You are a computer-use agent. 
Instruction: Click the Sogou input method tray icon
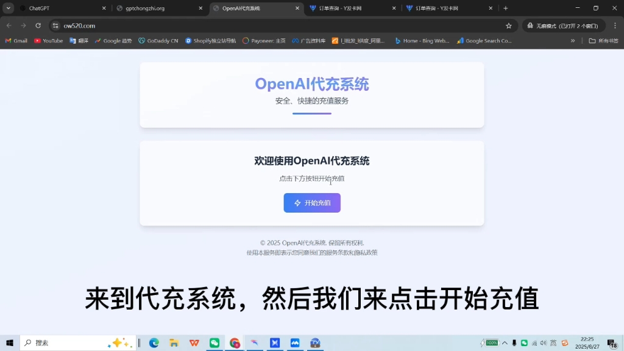point(565,342)
